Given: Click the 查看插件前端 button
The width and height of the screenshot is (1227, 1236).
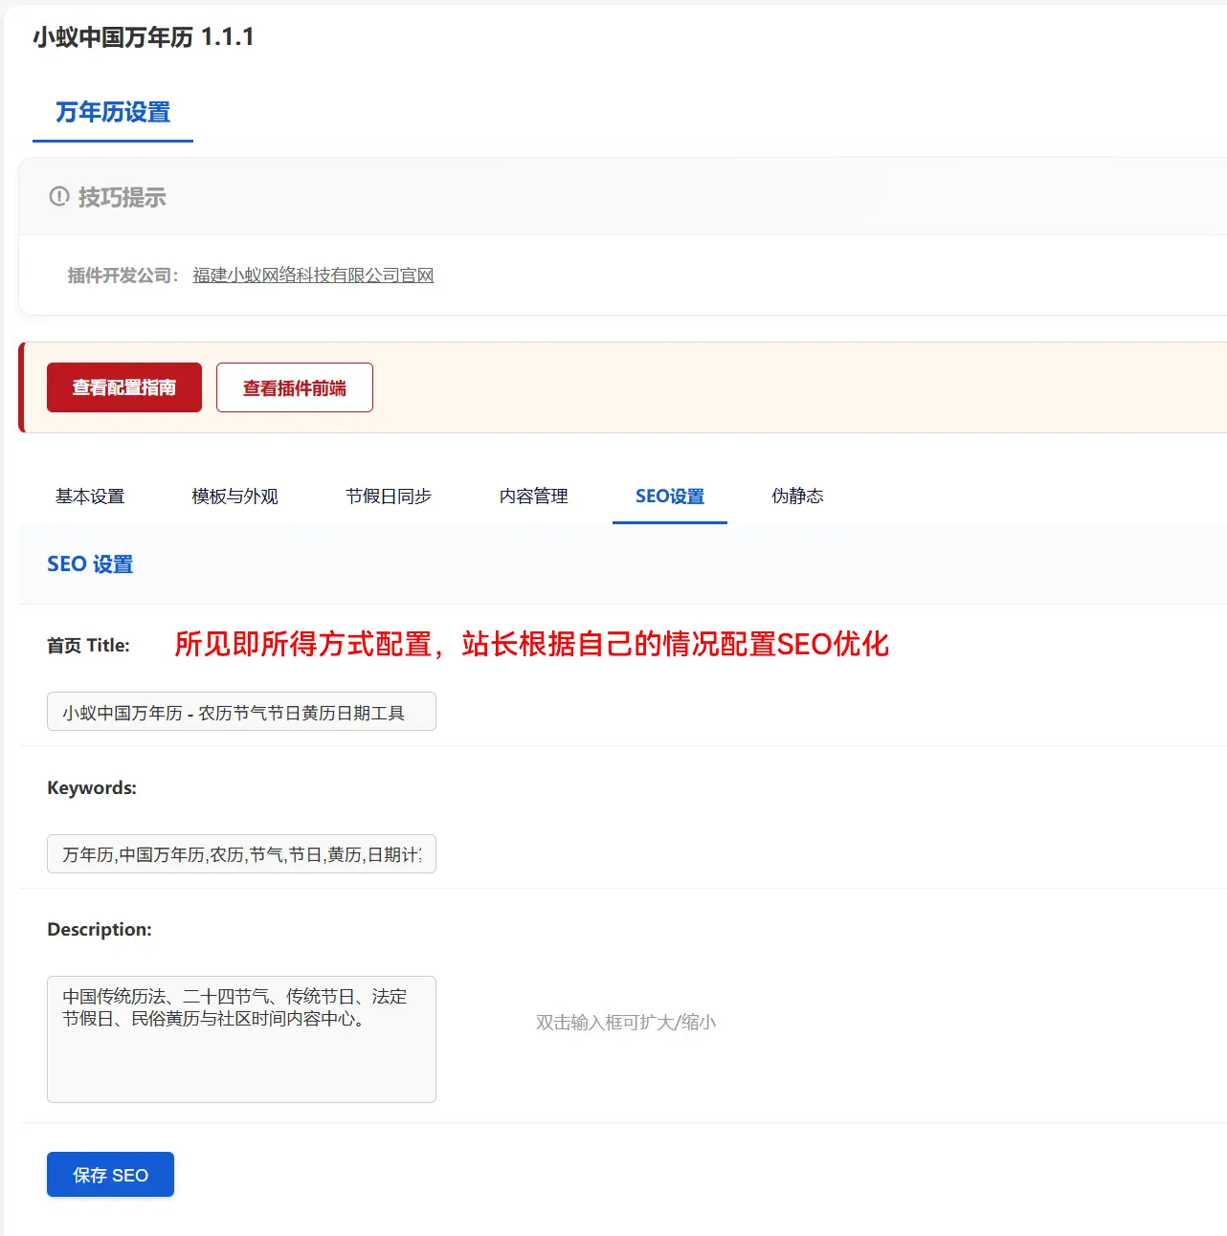Looking at the screenshot, I should pyautogui.click(x=295, y=387).
